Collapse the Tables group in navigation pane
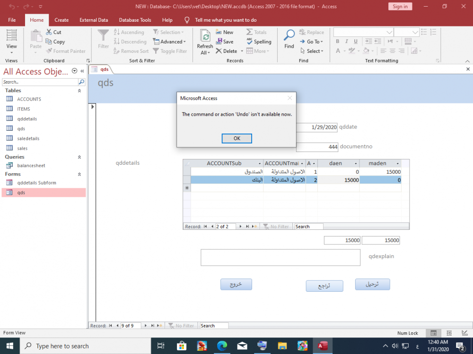Viewport: 473px width, 354px height. tap(79, 91)
